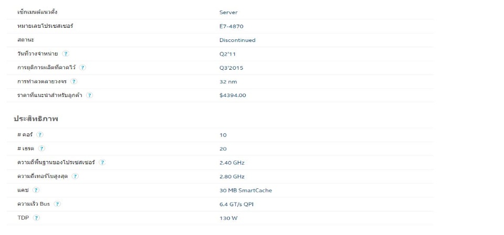Click the help icon next to # คอร์
Image resolution: width=504 pixels, height=235 pixels.
click(39, 134)
